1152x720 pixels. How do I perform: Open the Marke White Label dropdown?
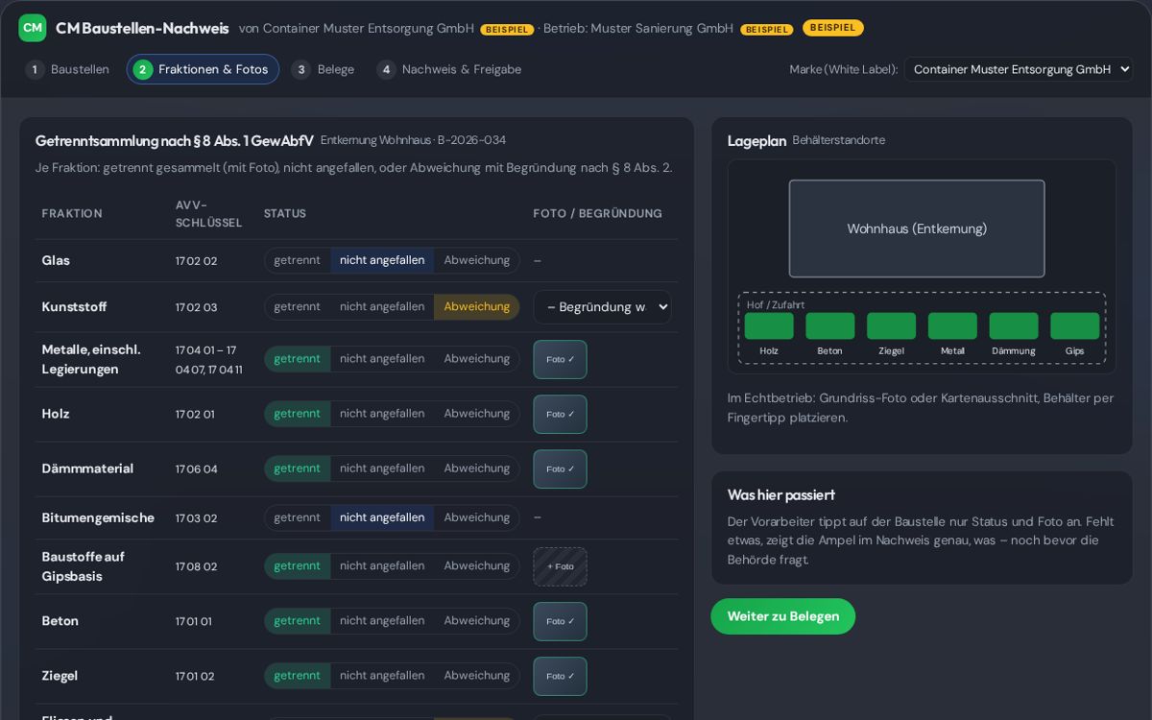coord(1018,69)
